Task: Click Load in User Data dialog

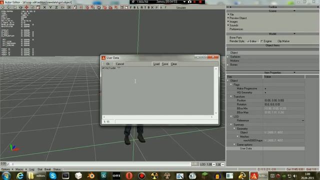Action: coord(156,64)
